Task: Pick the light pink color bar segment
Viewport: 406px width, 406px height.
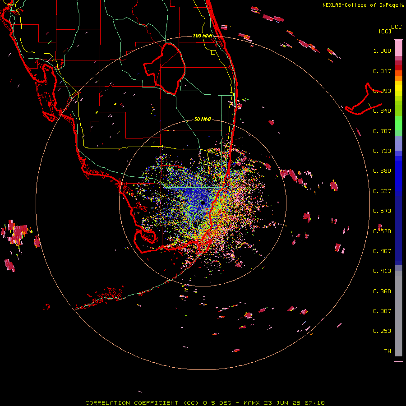Action: [398, 48]
